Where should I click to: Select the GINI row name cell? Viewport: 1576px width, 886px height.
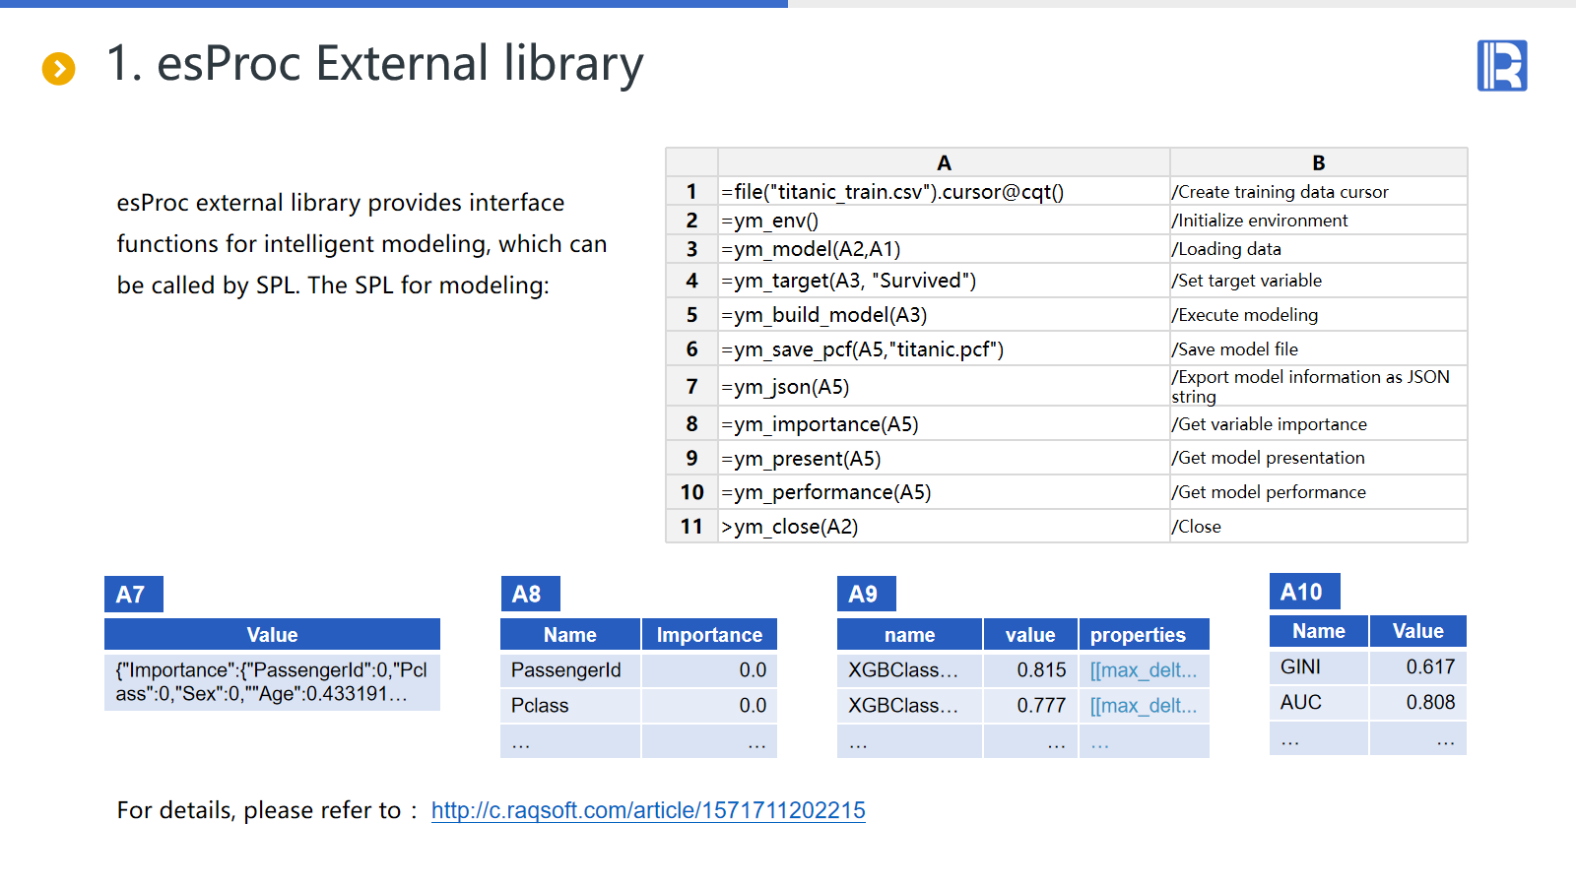pyautogui.click(x=1318, y=667)
